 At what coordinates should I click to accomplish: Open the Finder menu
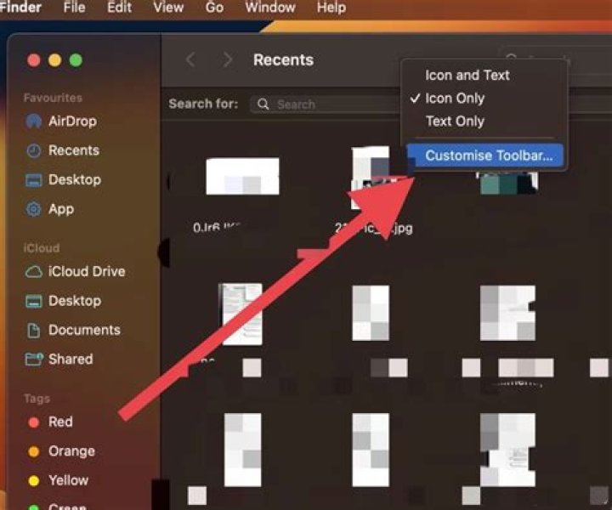20,7
